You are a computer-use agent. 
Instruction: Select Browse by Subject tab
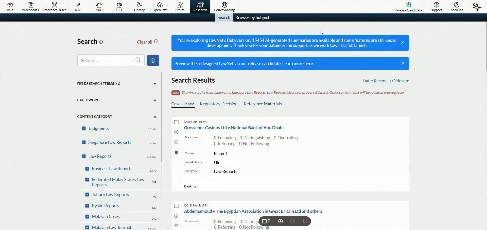click(x=252, y=17)
